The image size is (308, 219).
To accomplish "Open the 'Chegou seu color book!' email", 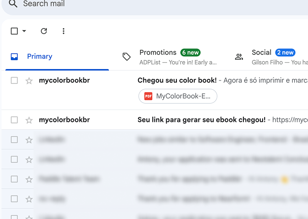I will click(x=177, y=80).
